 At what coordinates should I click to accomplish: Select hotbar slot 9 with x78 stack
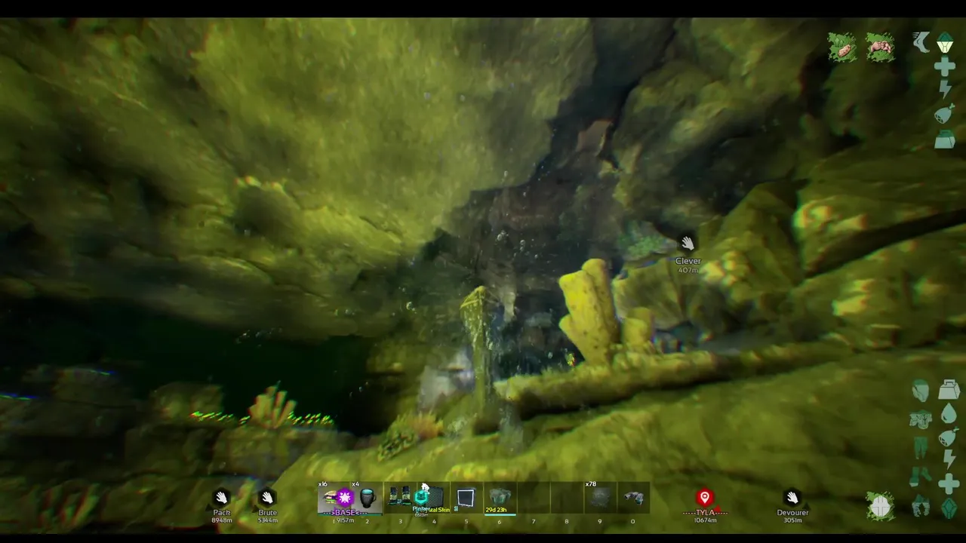pyautogui.click(x=600, y=499)
